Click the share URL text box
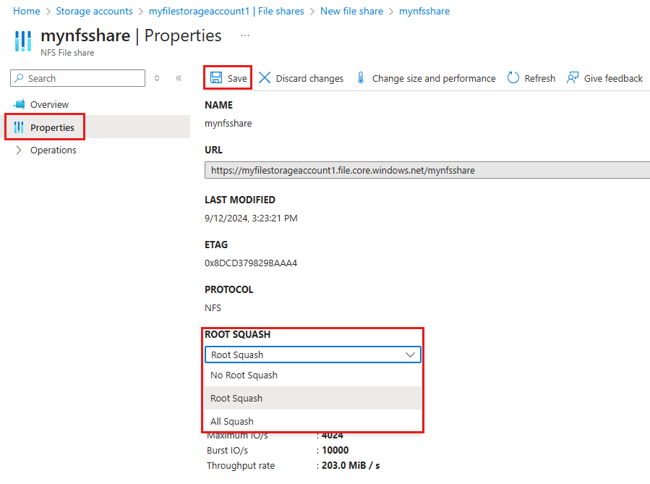Screen dimensions: 650x484 427,171
